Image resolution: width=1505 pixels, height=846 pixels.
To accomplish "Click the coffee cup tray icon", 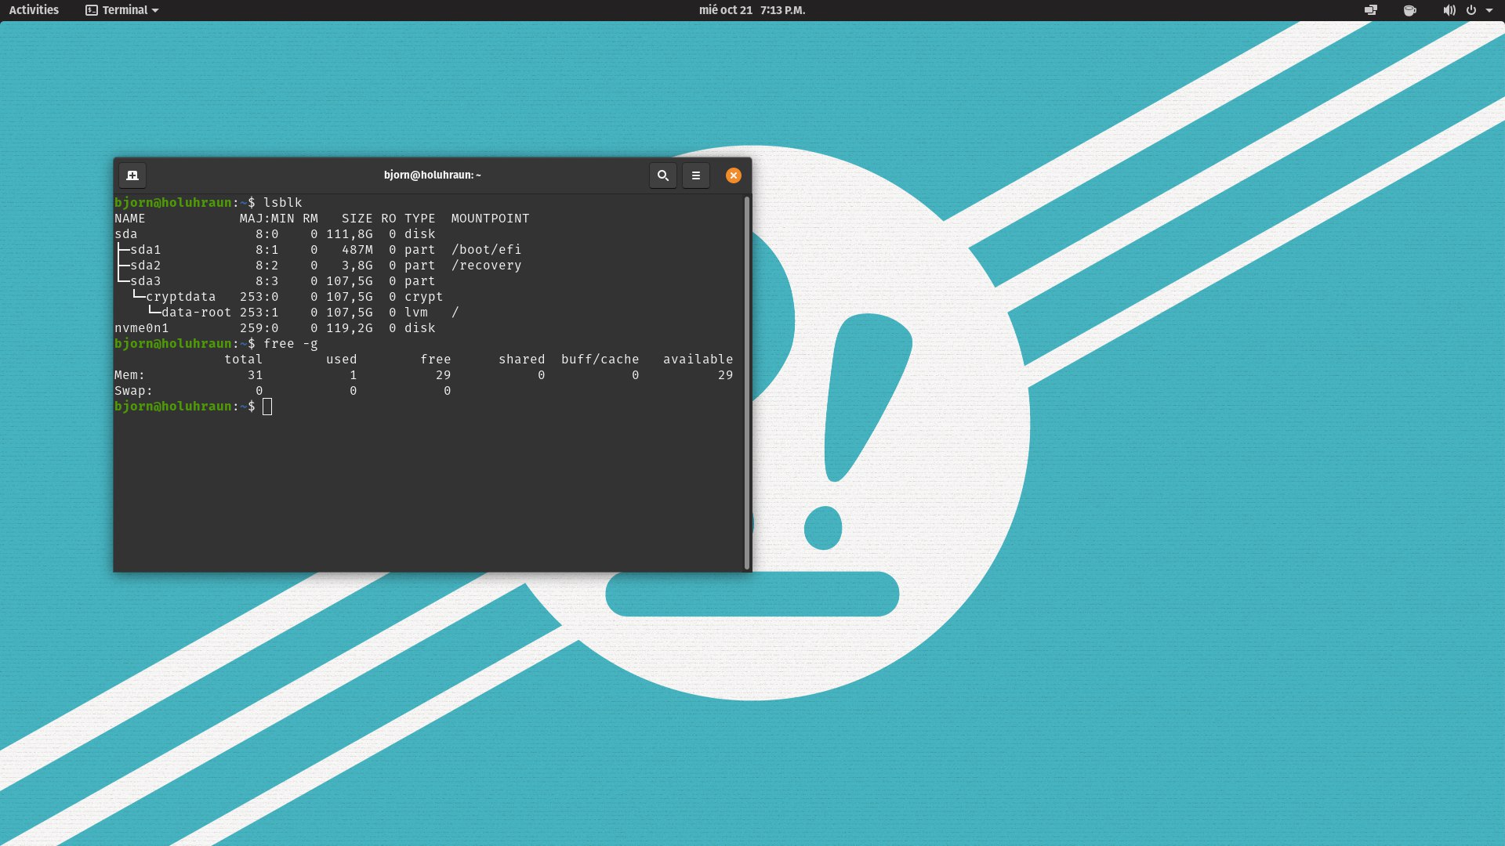I will (1410, 10).
